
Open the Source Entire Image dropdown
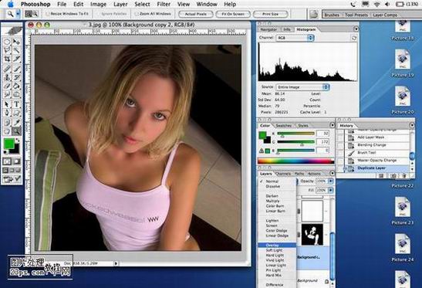pos(302,87)
